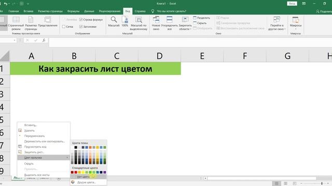332x186 pixels.
Task: Pick the purple standard color swatch
Action: coord(105,172)
